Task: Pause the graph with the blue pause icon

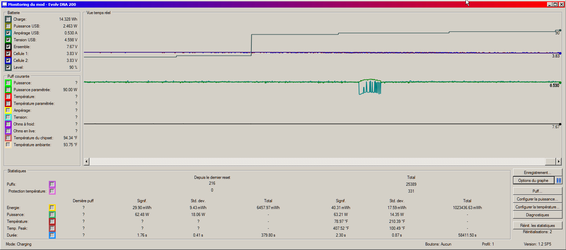Action: [x=559, y=181]
